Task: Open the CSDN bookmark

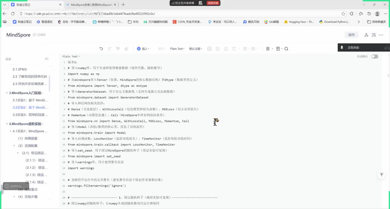Action: [x=187, y=22]
